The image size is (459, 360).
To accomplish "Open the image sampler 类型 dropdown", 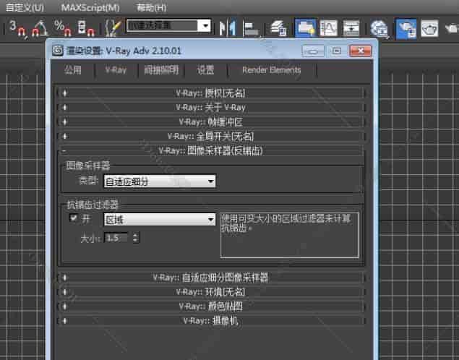I will click(160, 181).
